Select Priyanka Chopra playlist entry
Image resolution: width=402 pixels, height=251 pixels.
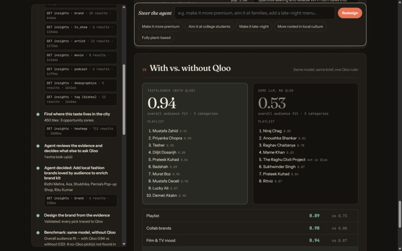167,138
